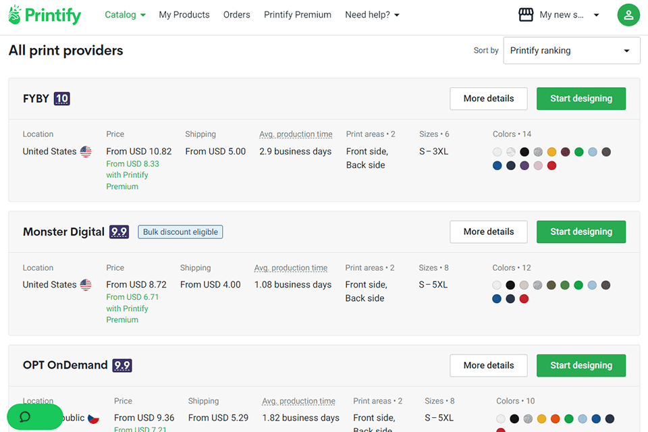Select the black color swatch for FYBY
The height and width of the screenshot is (432, 648).
(524, 152)
